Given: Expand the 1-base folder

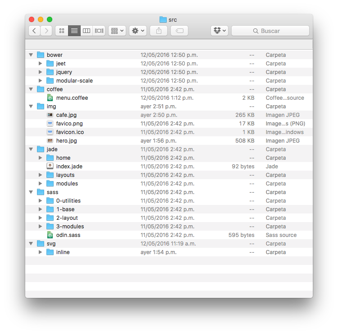Looking at the screenshot, I should pyautogui.click(x=40, y=209).
